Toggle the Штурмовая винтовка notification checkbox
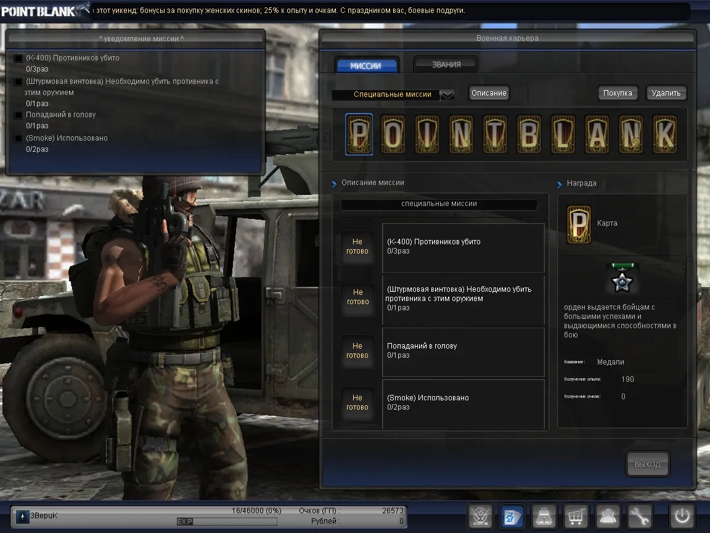Image resolution: width=710 pixels, height=533 pixels. pos(18,82)
